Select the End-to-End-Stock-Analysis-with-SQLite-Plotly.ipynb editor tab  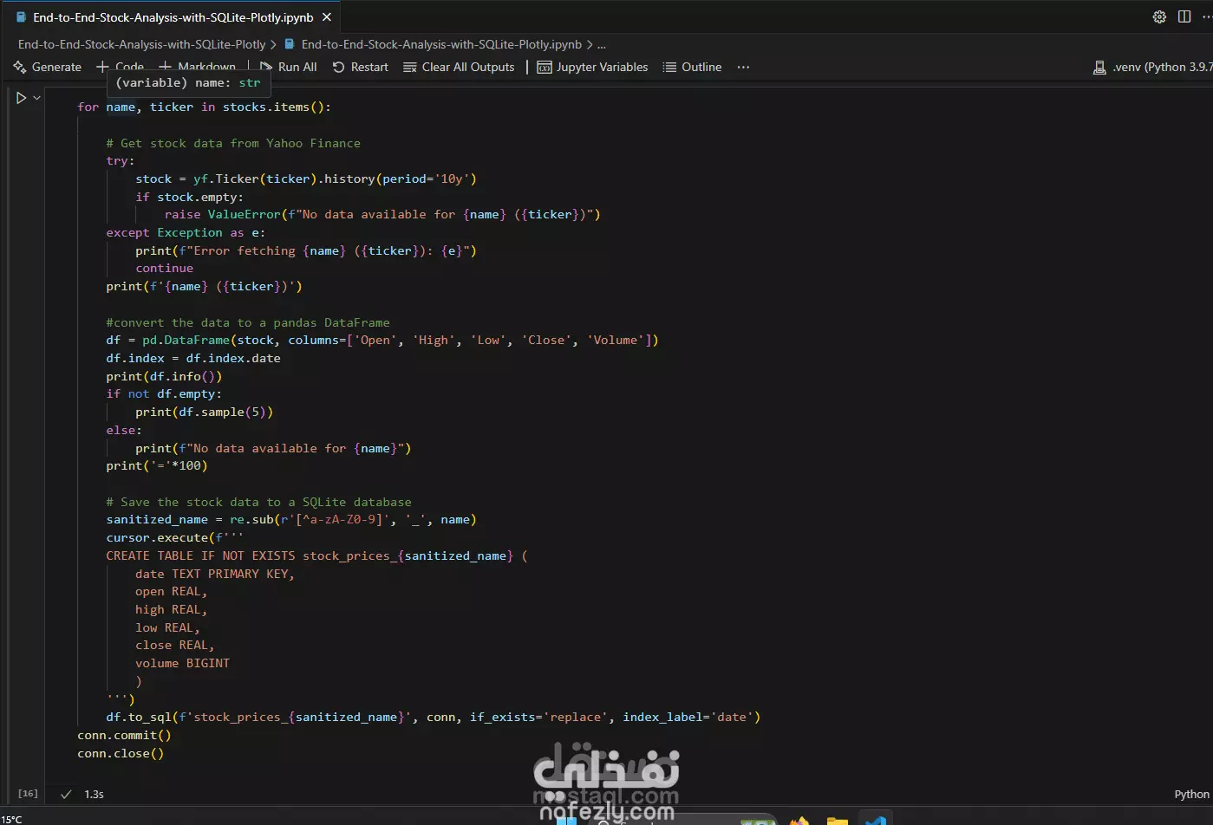(x=173, y=17)
